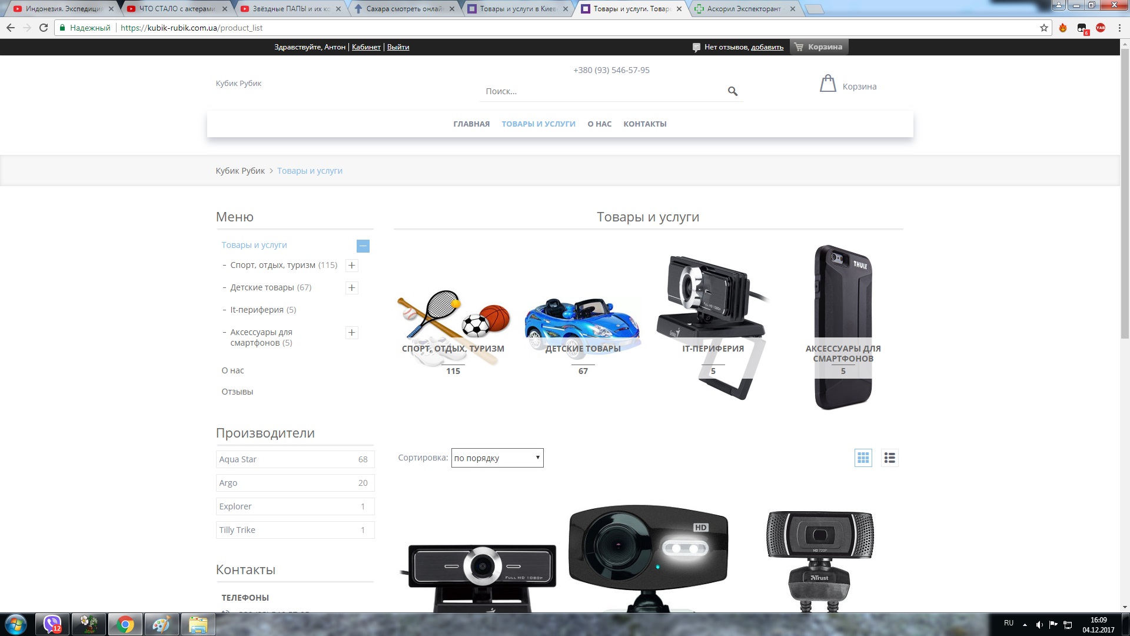Filter by Aqua Star manufacturer
The image size is (1130, 636).
295,459
